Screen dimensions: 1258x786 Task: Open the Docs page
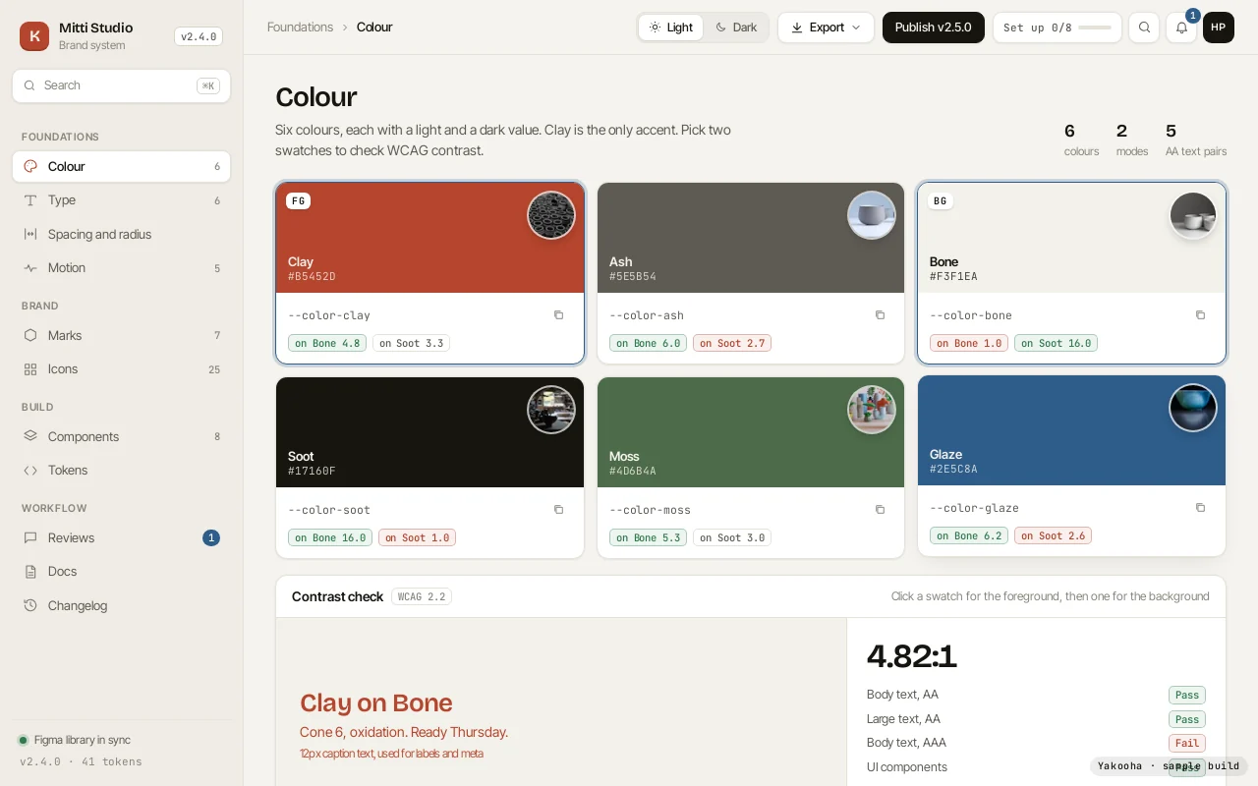tap(122, 571)
